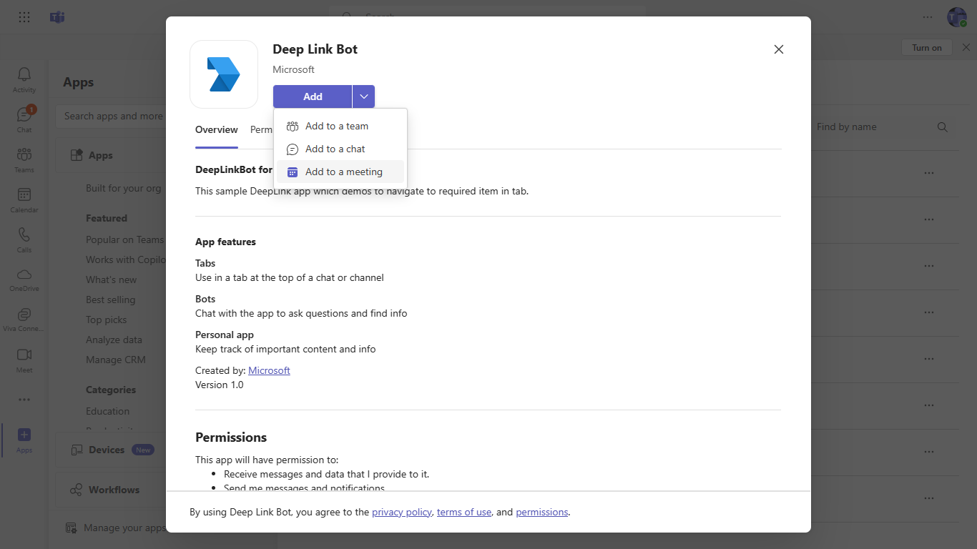The height and width of the screenshot is (549, 977).
Task: Expand the Add button dropdown arrow
Action: [364, 97]
